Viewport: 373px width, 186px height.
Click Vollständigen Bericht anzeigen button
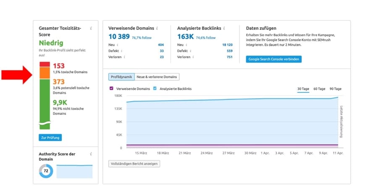134,164
